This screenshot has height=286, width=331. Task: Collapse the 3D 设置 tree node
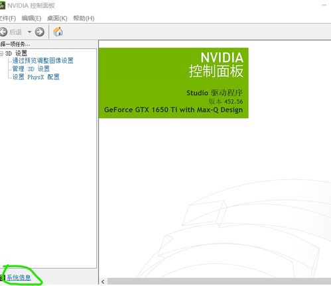(x=1, y=53)
